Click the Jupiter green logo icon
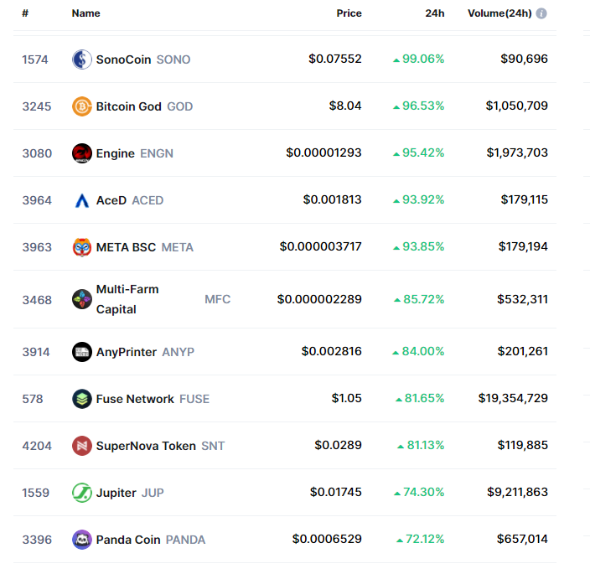 [81, 493]
